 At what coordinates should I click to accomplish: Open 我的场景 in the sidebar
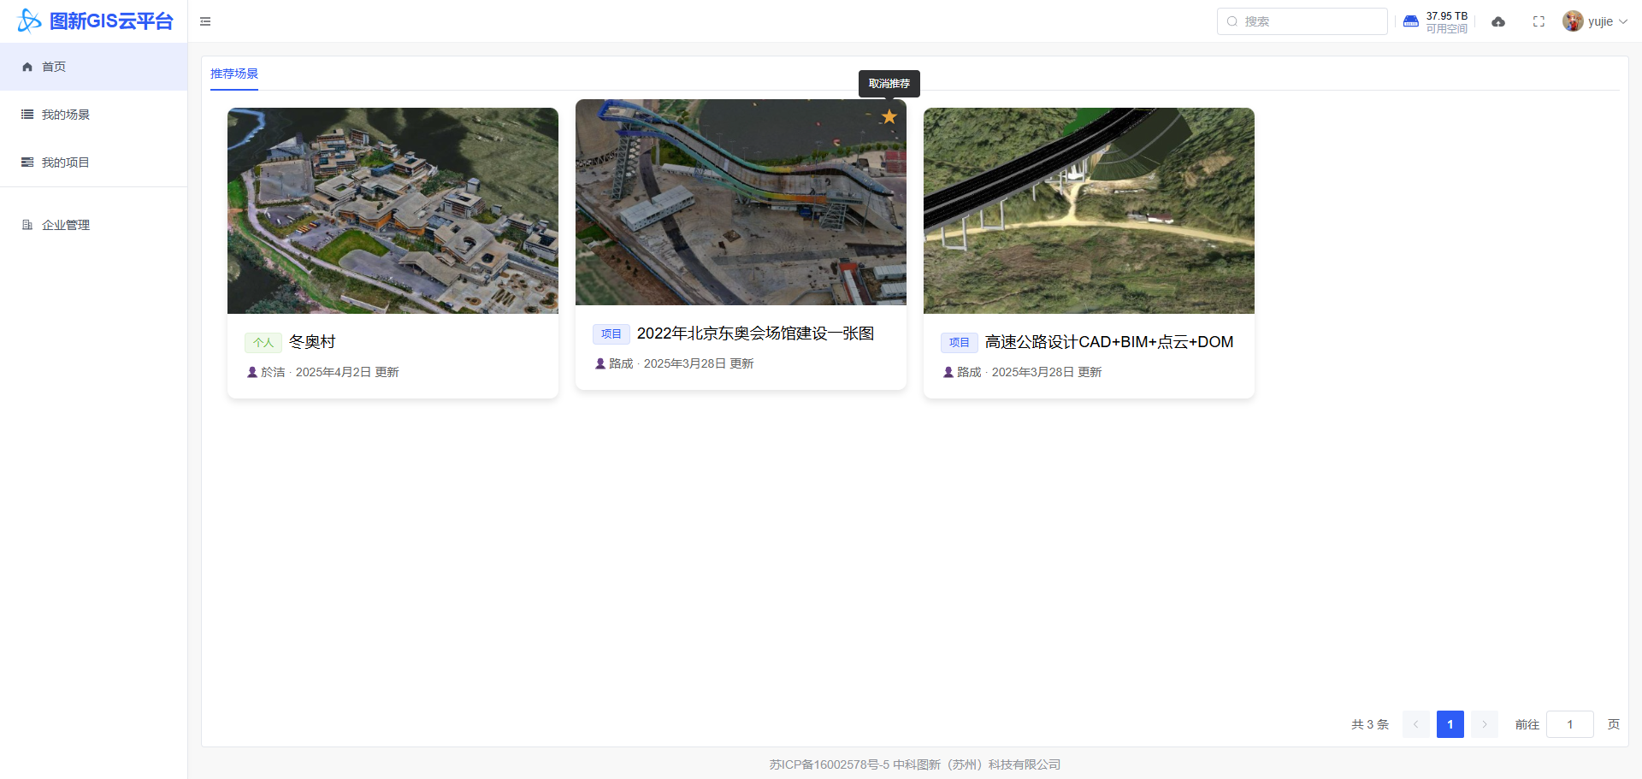click(94, 115)
